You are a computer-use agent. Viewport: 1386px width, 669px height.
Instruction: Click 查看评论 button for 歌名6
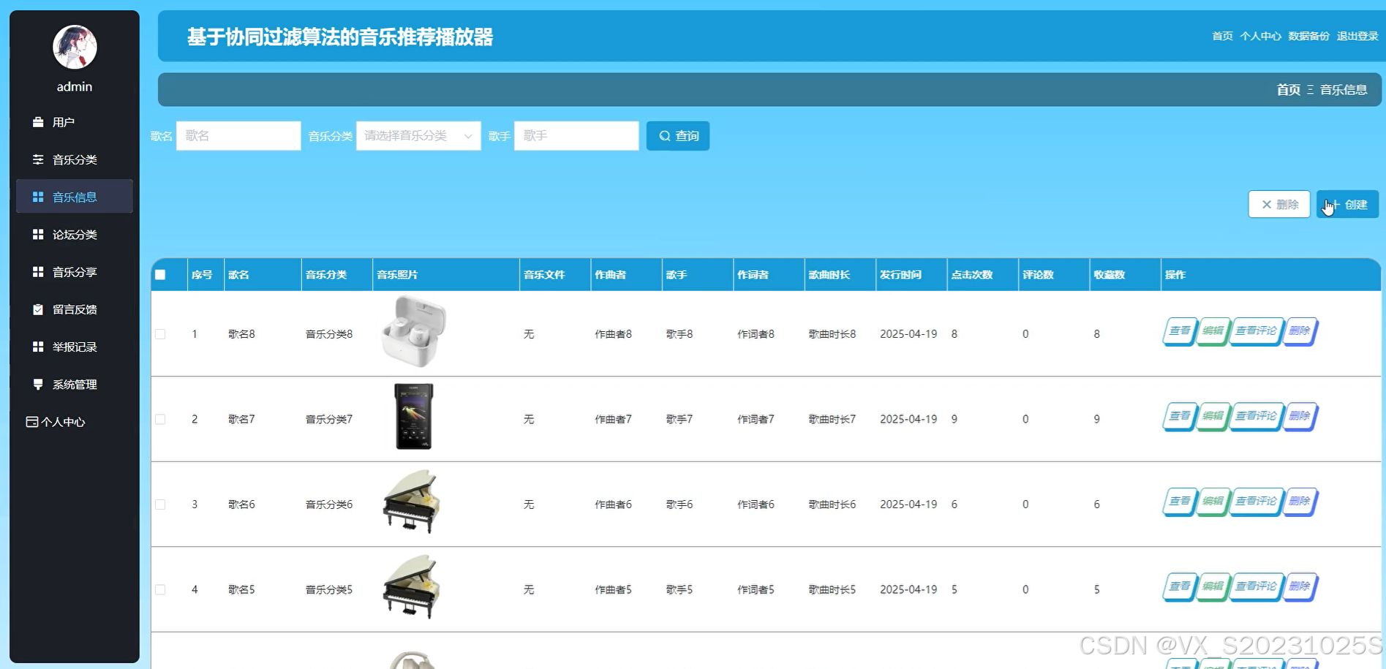tap(1256, 502)
